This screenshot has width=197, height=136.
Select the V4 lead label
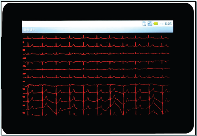coord(24,105)
